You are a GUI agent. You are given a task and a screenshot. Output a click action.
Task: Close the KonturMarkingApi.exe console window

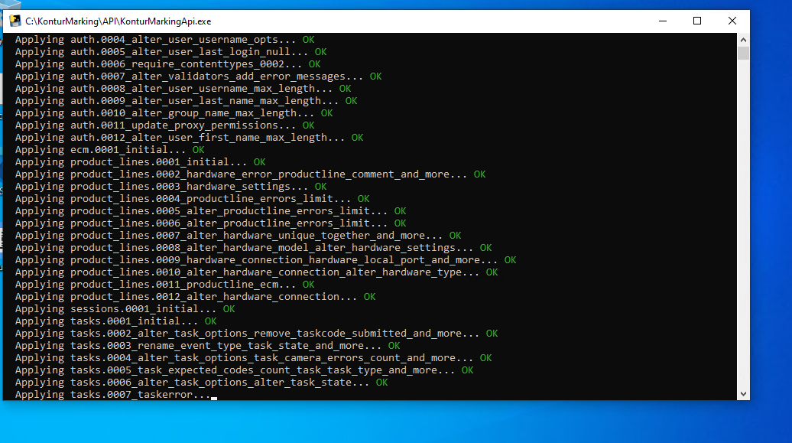click(x=732, y=21)
